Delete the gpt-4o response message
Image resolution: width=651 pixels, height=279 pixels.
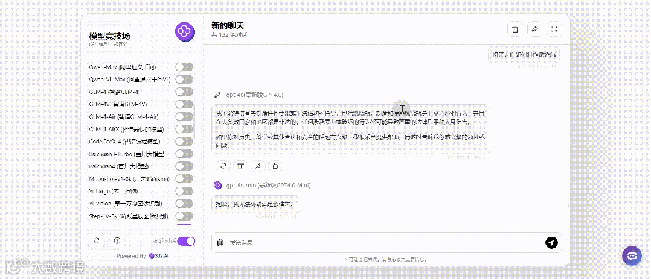coord(240,166)
